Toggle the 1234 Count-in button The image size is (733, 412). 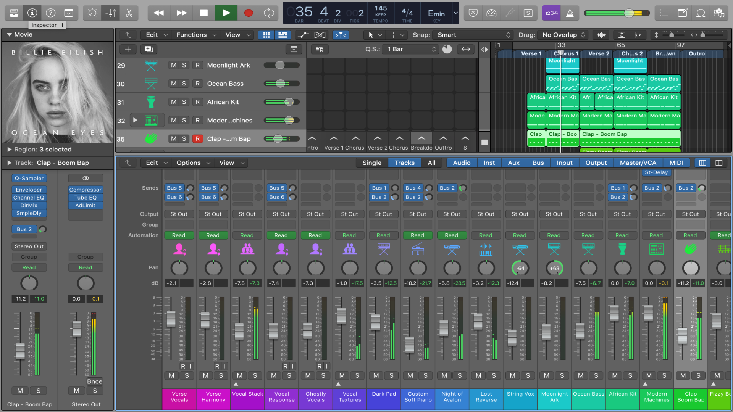coord(551,13)
